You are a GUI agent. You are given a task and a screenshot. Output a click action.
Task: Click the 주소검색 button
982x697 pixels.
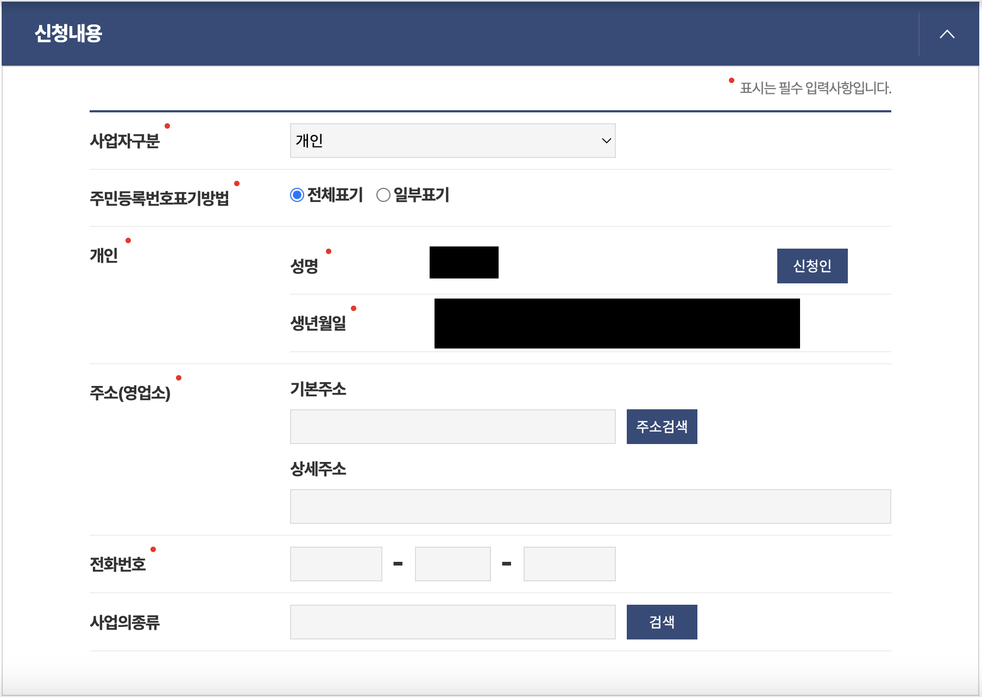(662, 427)
